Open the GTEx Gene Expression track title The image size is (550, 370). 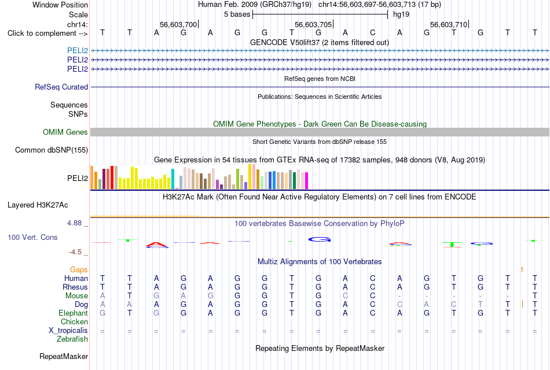pos(320,160)
